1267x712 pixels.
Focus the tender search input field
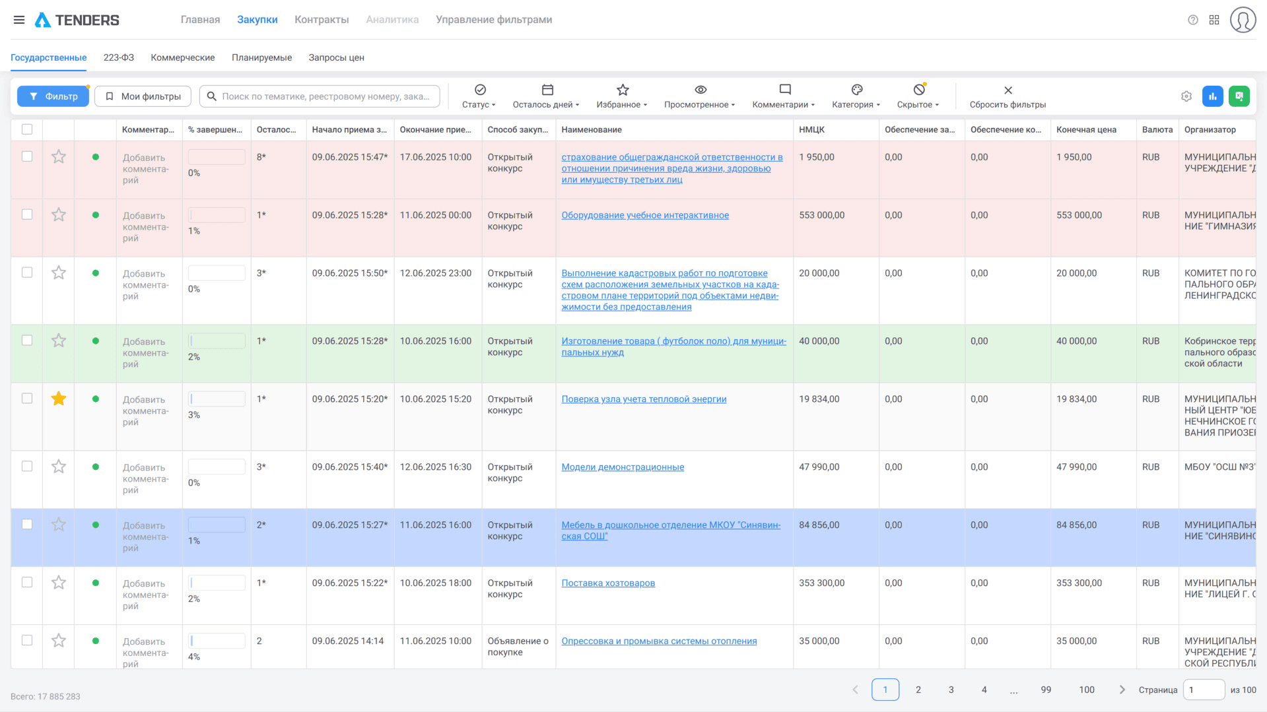point(320,96)
